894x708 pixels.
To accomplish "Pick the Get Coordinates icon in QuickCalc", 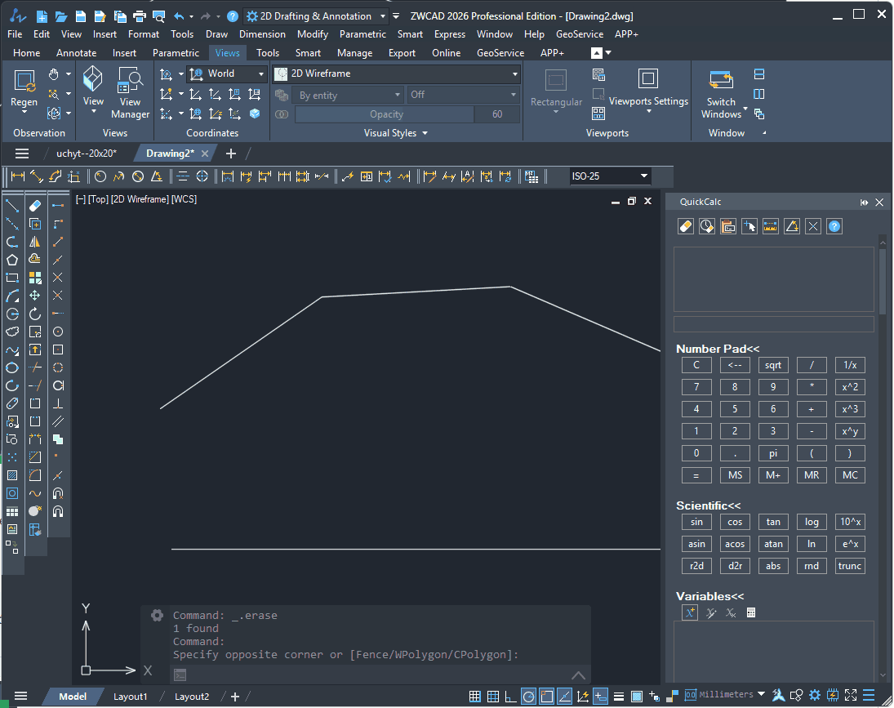I will pos(749,226).
